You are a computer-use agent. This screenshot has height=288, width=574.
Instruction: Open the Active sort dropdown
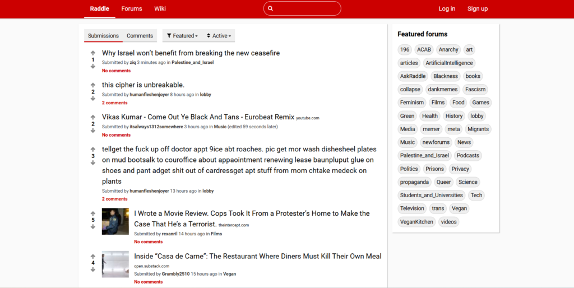click(x=219, y=36)
